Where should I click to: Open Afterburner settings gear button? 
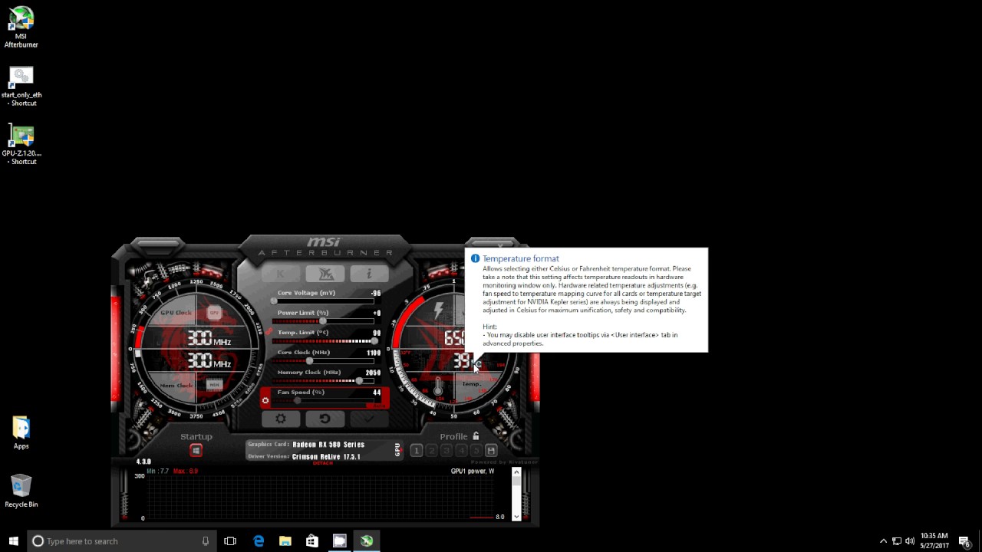281,419
